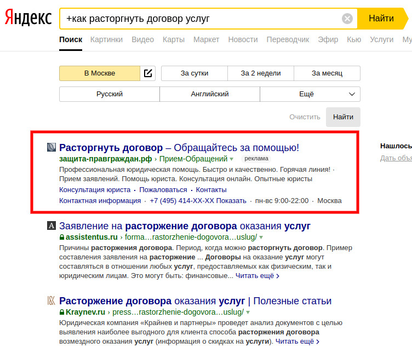
Task: Clear the search query with the X icon
Action: tap(347, 19)
